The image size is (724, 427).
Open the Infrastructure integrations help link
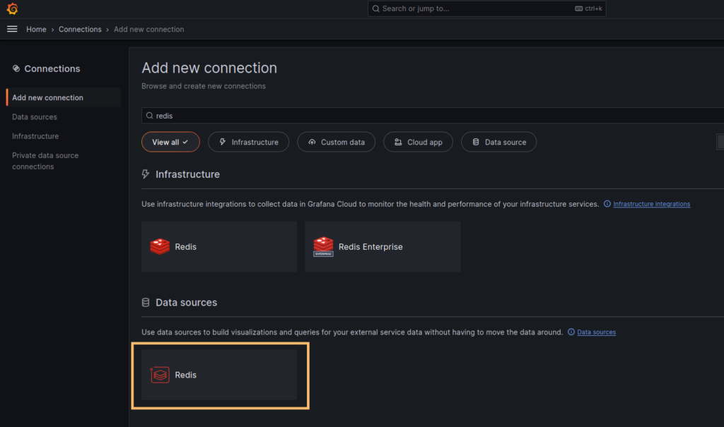click(651, 204)
